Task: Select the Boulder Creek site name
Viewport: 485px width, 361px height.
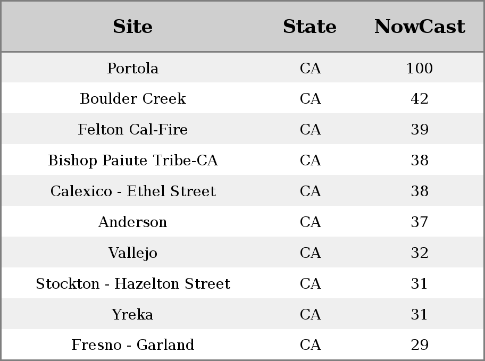Action: coord(133,99)
